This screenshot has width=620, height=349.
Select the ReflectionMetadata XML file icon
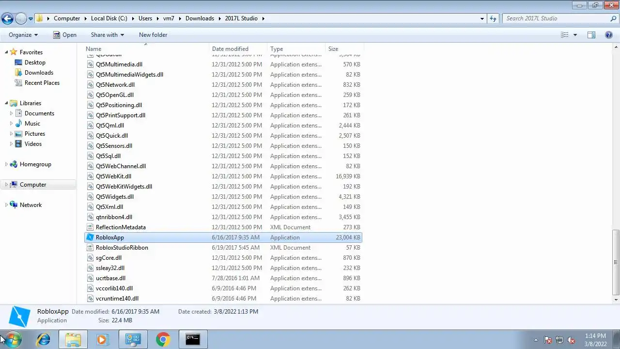[x=91, y=227]
